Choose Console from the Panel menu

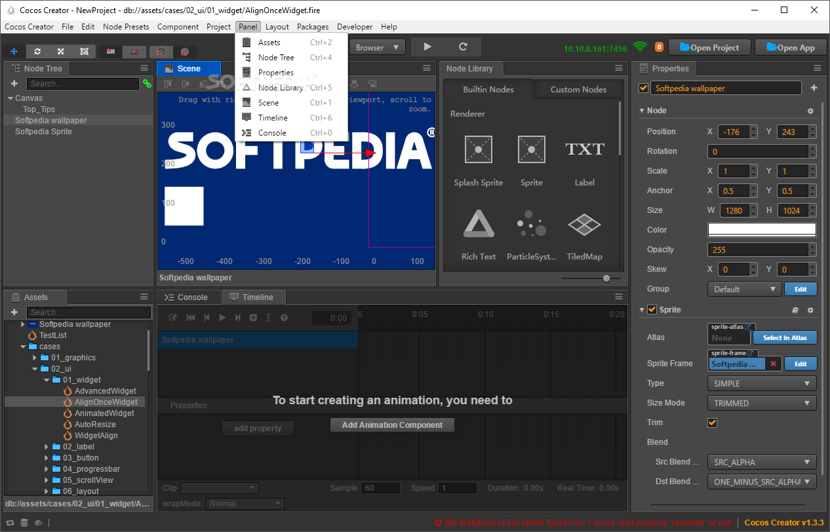pyautogui.click(x=291, y=133)
